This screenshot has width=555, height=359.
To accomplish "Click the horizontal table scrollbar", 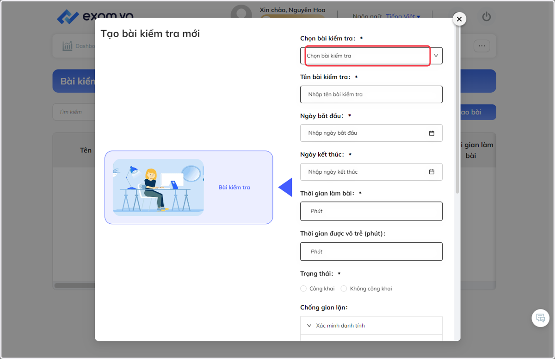I will click(74, 286).
